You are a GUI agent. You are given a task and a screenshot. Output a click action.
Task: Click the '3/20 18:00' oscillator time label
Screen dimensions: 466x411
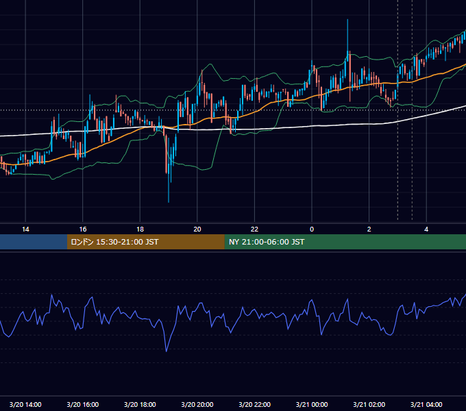[x=140, y=404]
